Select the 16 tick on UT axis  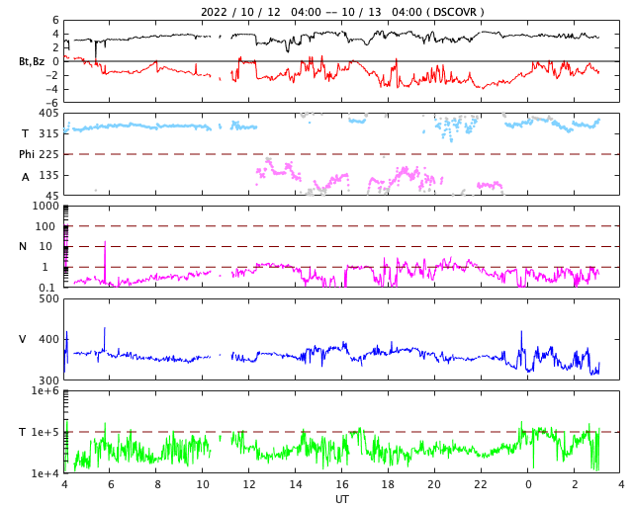(342, 484)
